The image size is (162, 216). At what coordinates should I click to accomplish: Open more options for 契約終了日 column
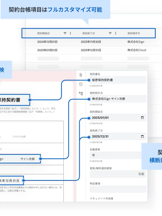[x=116, y=33]
